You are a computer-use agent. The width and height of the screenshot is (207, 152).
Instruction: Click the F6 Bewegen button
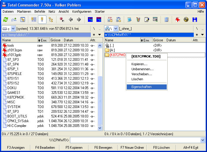[103, 148]
